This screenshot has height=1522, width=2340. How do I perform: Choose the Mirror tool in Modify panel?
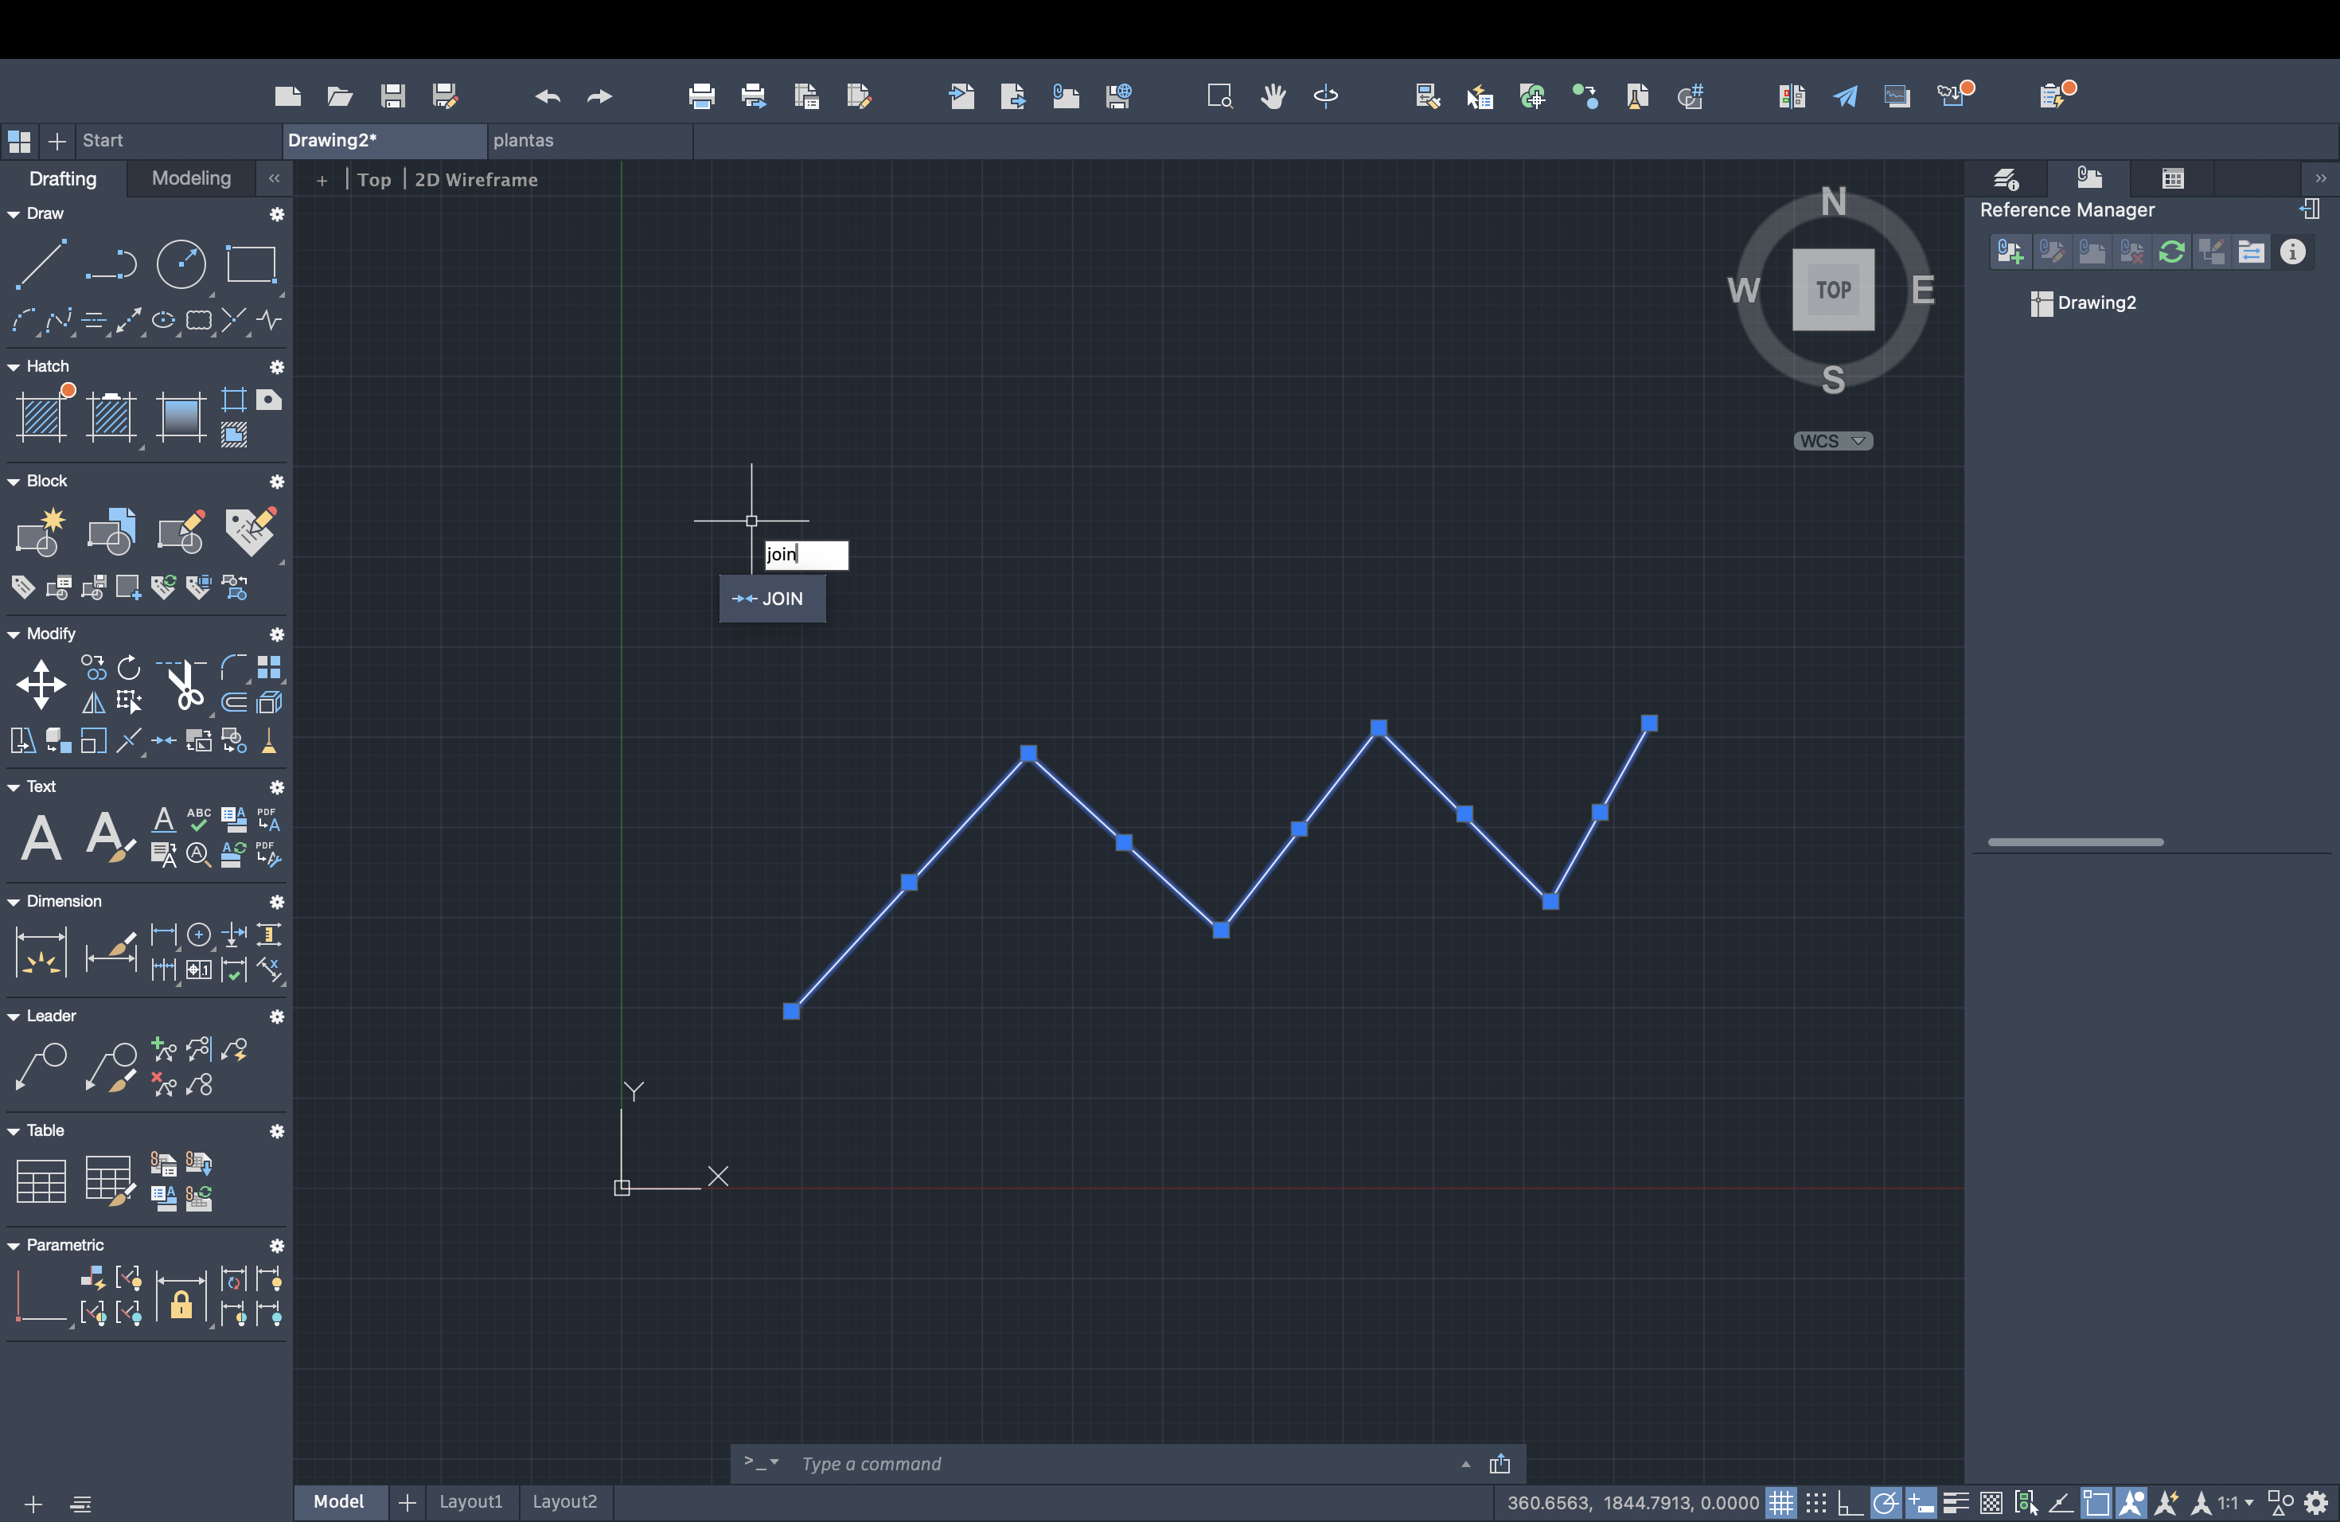coord(93,703)
